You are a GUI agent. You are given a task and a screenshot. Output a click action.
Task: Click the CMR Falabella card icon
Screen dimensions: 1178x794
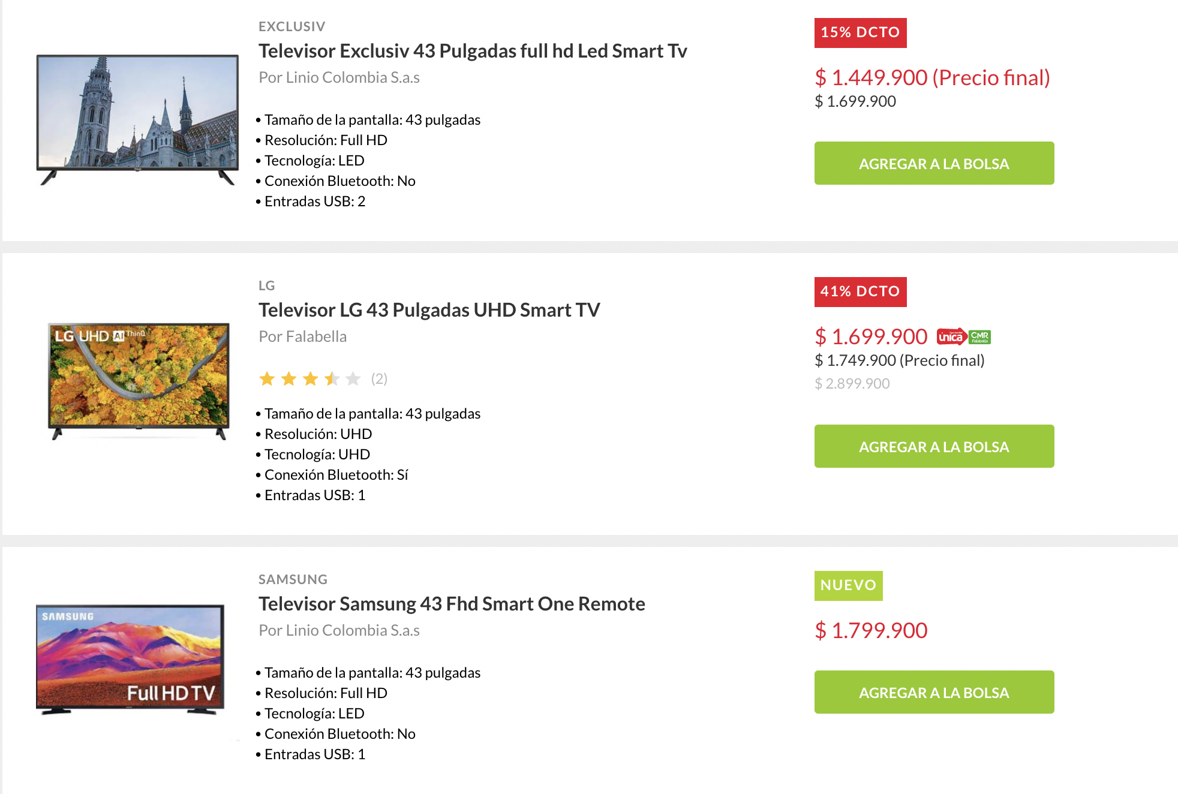pos(979,337)
